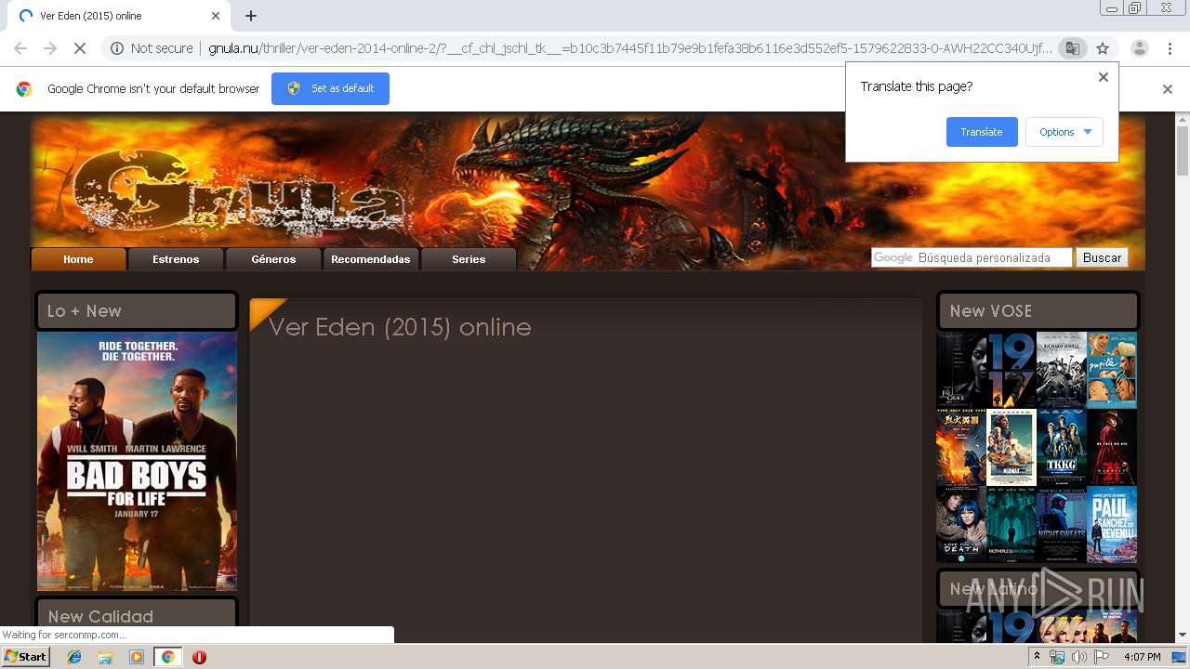
Task: Open the red Opera taskbar icon
Action: 199,657
